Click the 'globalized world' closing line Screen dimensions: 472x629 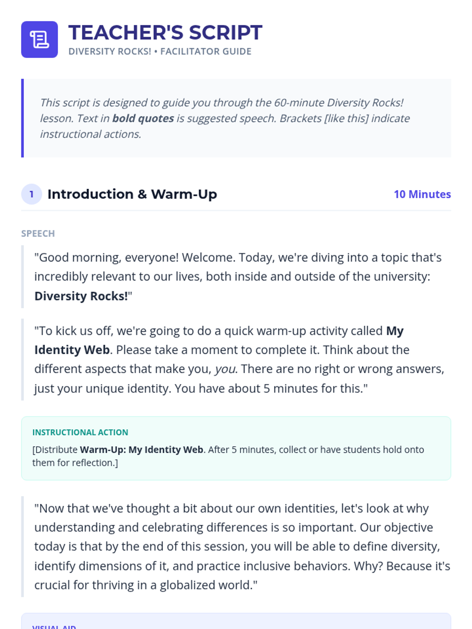coord(146,585)
